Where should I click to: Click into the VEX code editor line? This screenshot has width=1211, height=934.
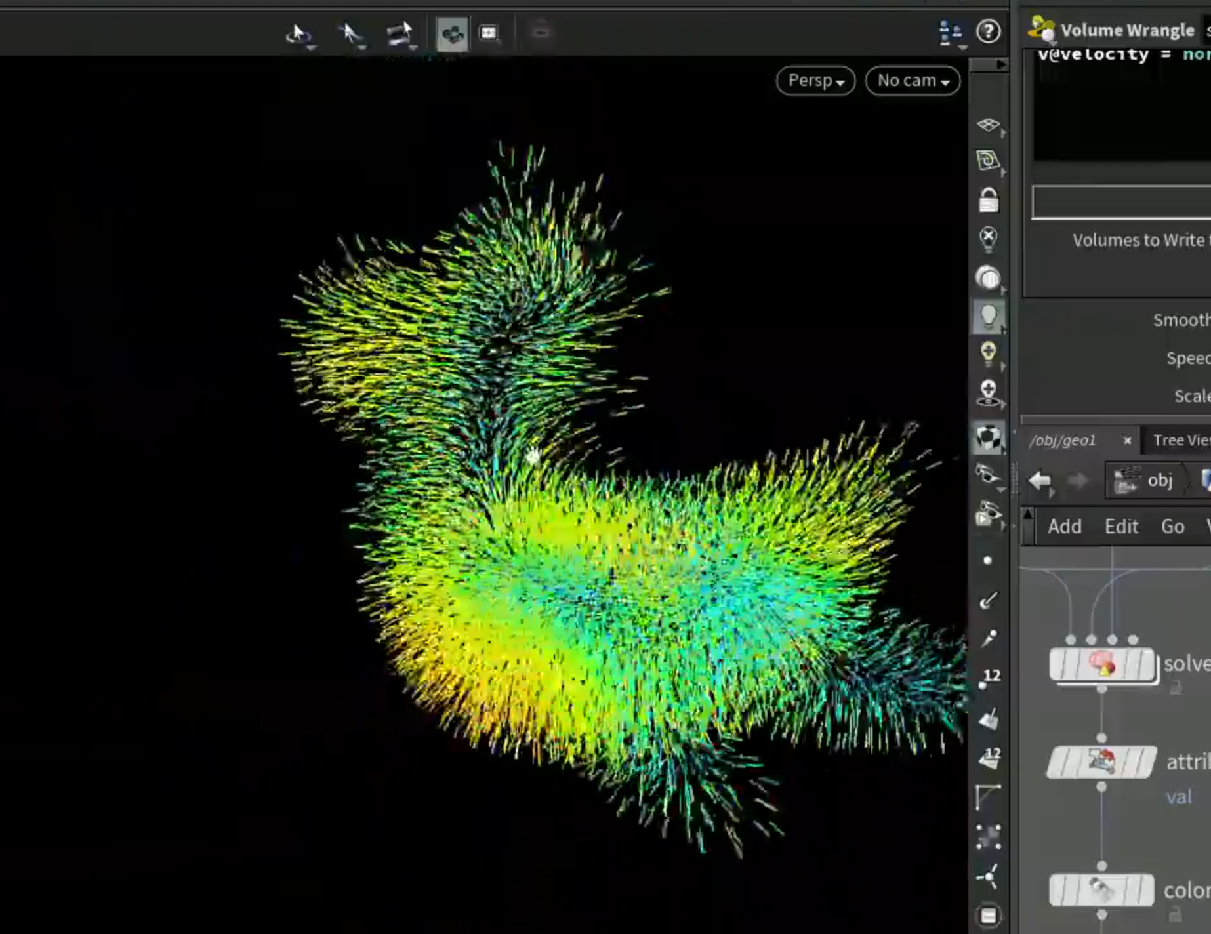click(1123, 55)
